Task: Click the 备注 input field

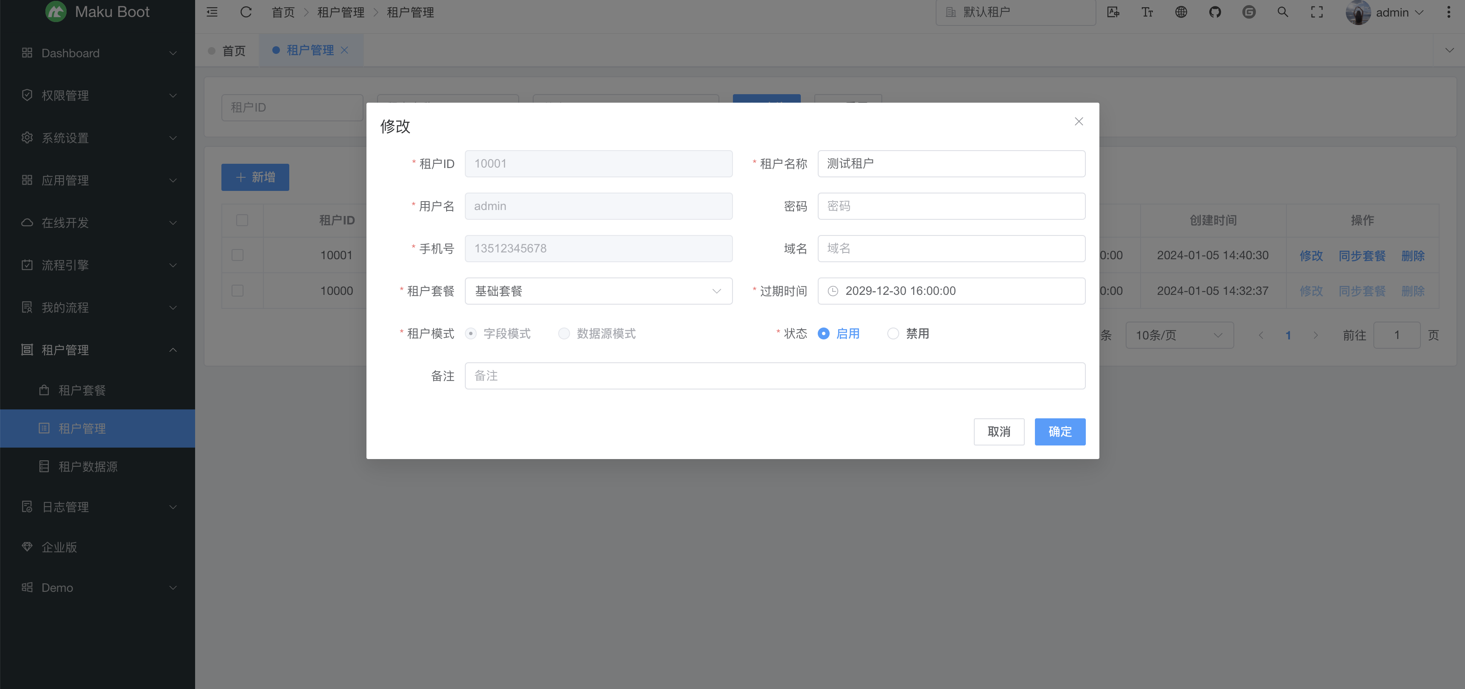Action: 774,375
